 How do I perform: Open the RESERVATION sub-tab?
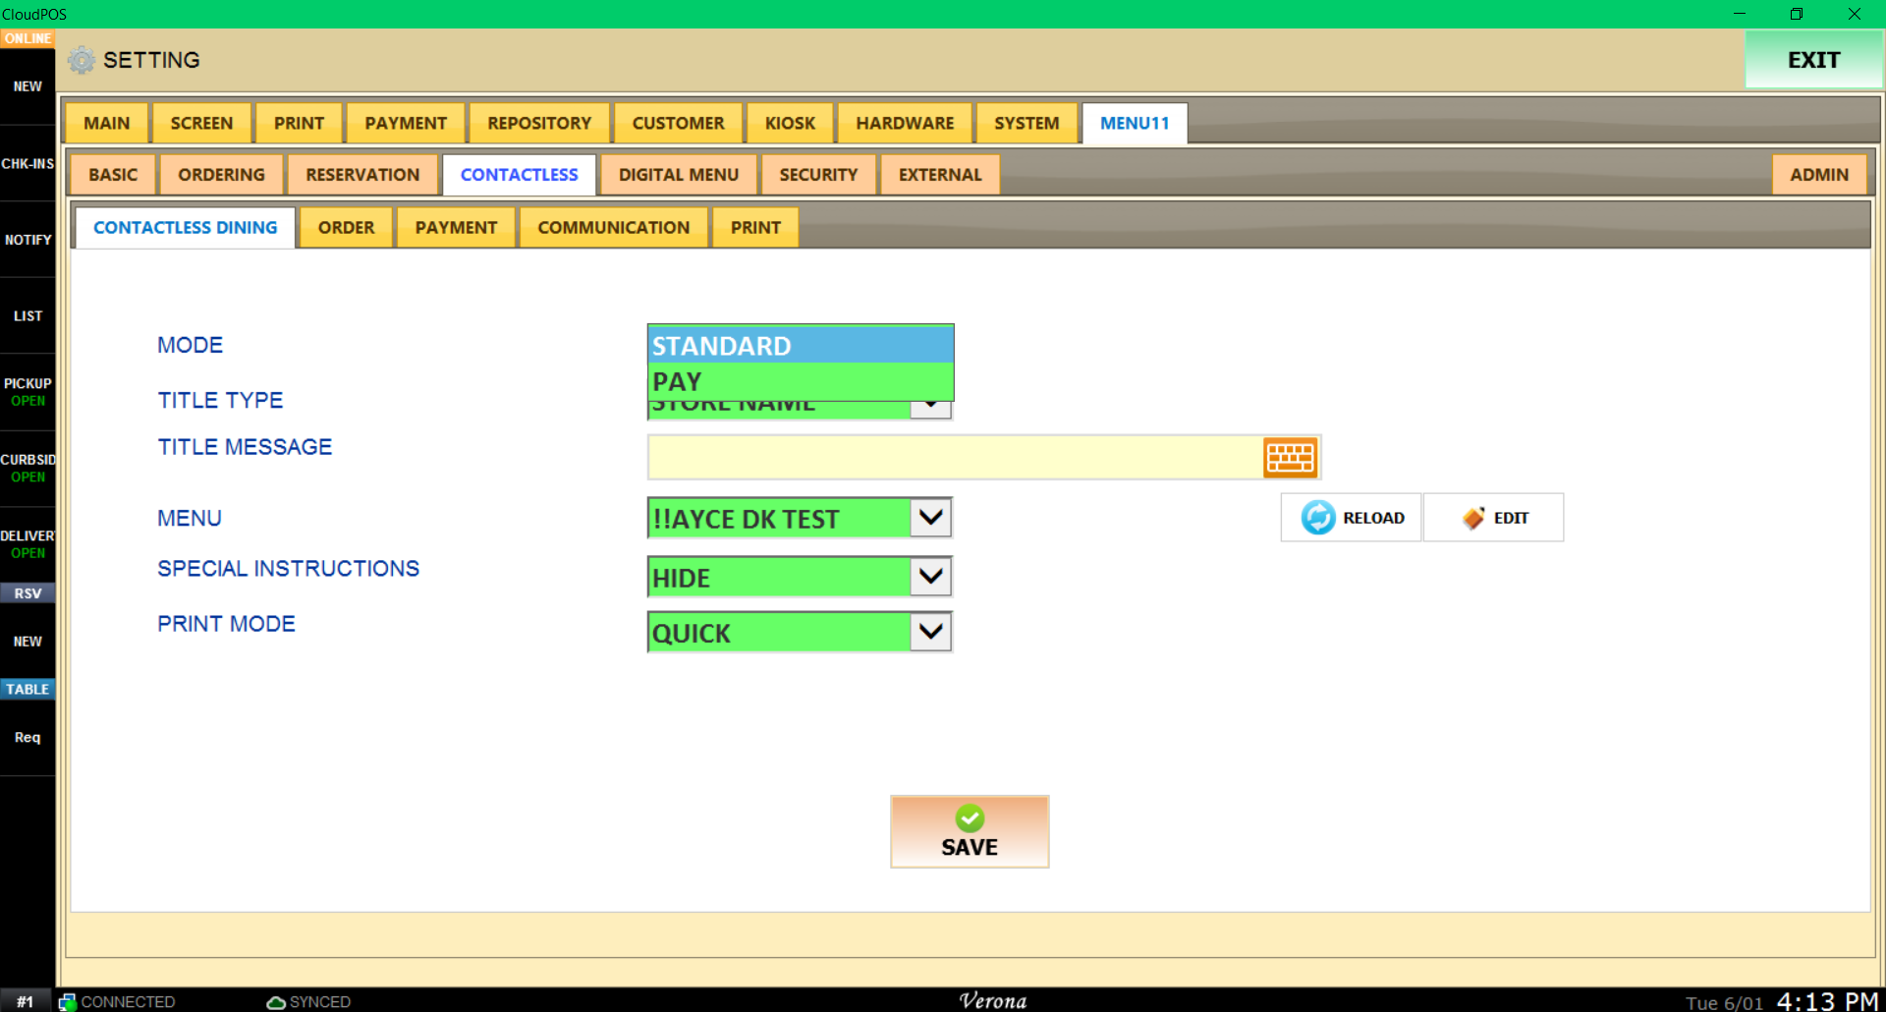(362, 175)
